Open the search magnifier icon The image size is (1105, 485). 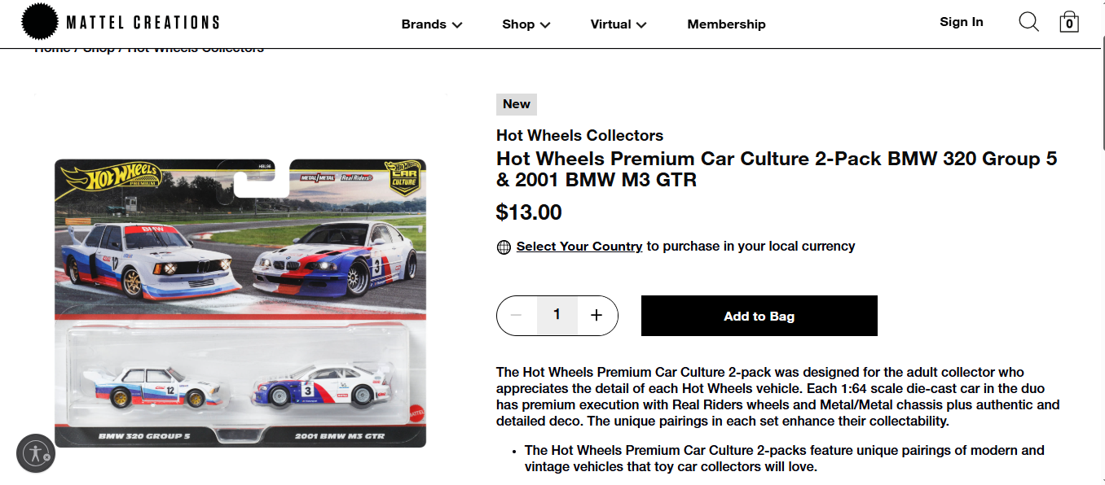point(1028,22)
